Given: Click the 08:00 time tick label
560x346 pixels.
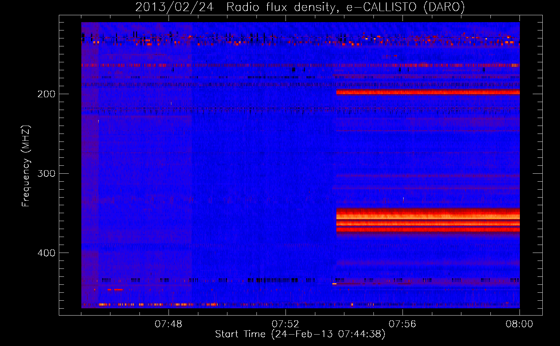Looking at the screenshot, I should (x=519, y=324).
